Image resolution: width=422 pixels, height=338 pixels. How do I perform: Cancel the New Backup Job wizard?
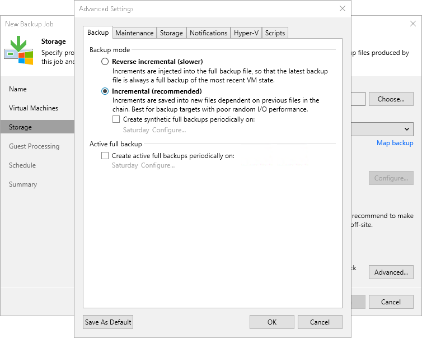coord(391,302)
